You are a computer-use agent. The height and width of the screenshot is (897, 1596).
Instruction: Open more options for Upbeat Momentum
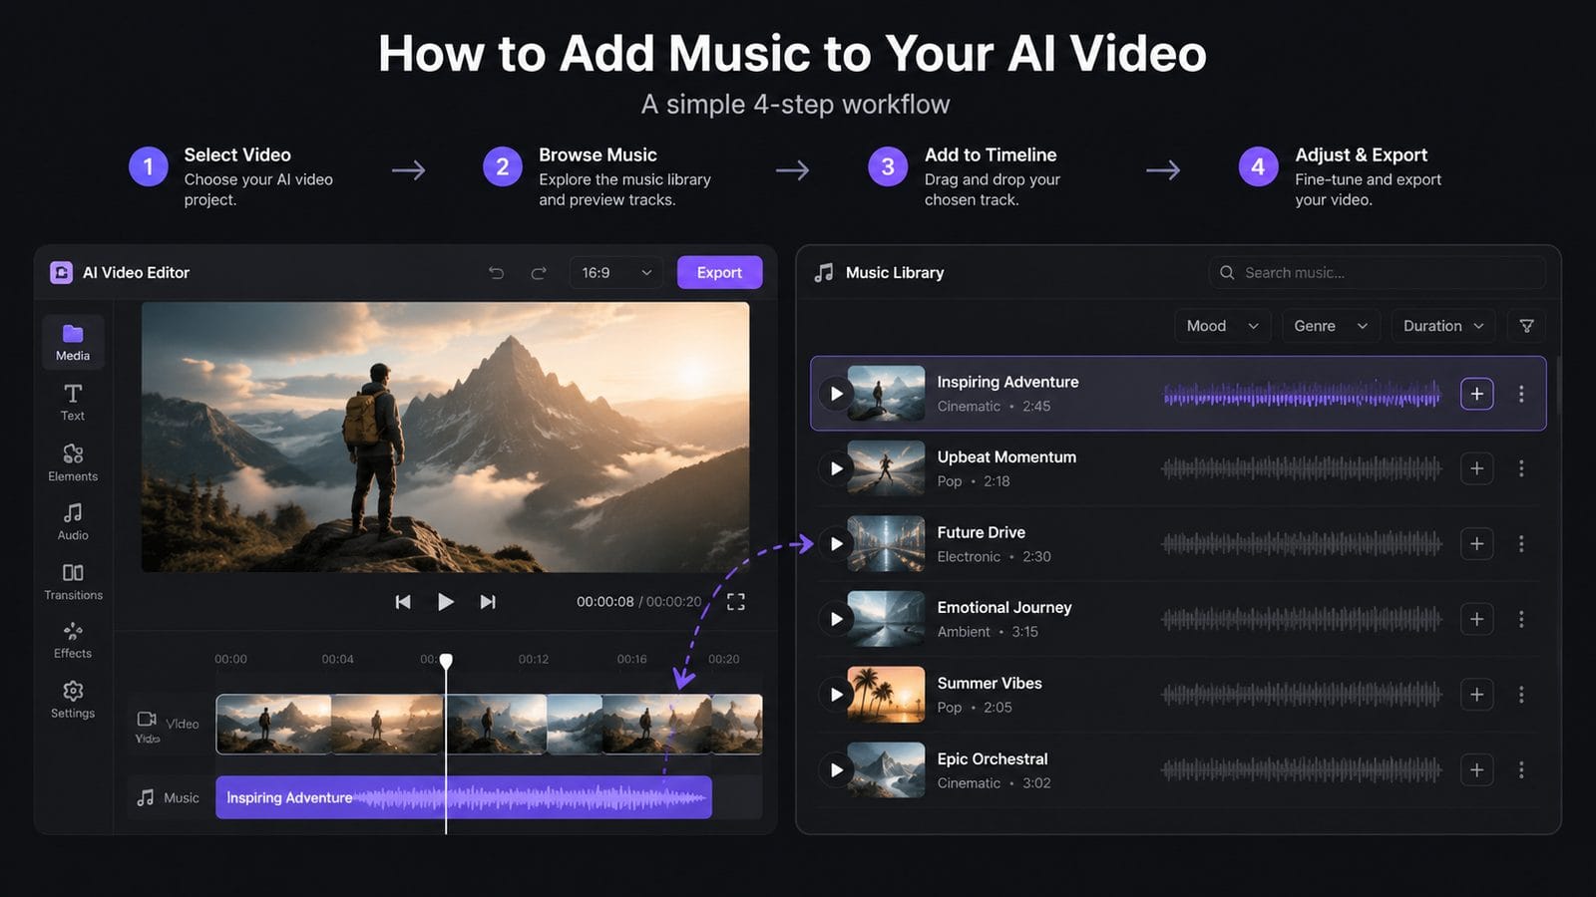[x=1521, y=468]
